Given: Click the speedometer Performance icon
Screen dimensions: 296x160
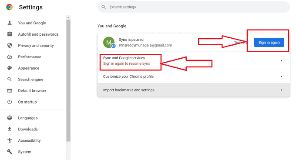Looking at the screenshot, I should point(10,57).
